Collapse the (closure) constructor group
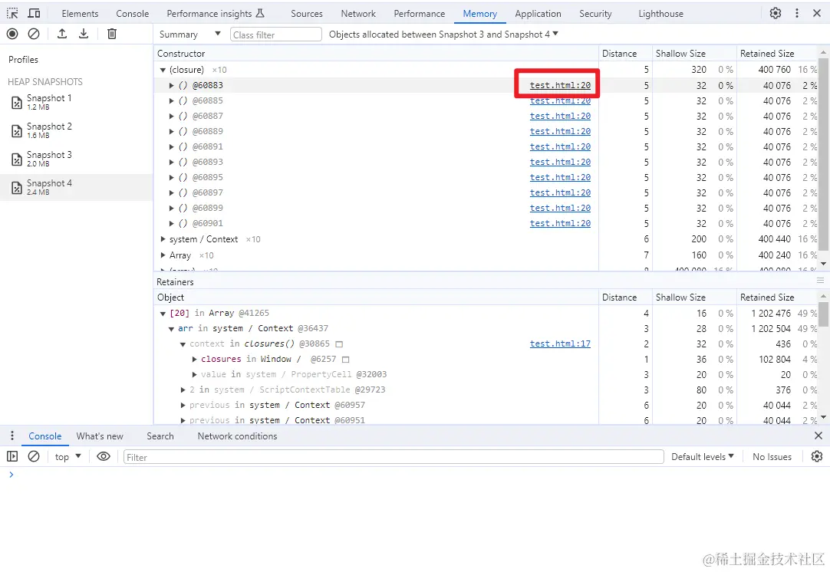 point(163,70)
